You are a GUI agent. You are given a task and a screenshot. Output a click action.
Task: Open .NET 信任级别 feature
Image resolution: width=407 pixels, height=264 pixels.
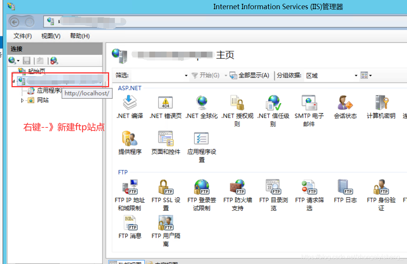click(x=273, y=111)
